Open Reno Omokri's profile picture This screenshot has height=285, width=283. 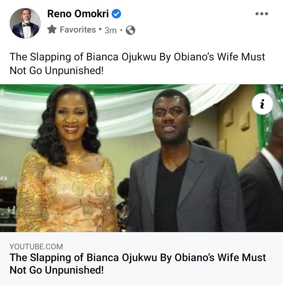coord(25,23)
